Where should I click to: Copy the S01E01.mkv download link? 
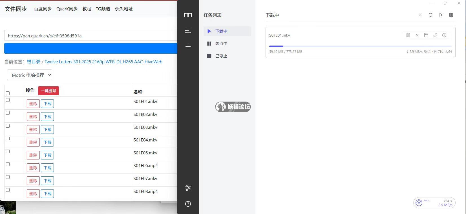coord(435,35)
